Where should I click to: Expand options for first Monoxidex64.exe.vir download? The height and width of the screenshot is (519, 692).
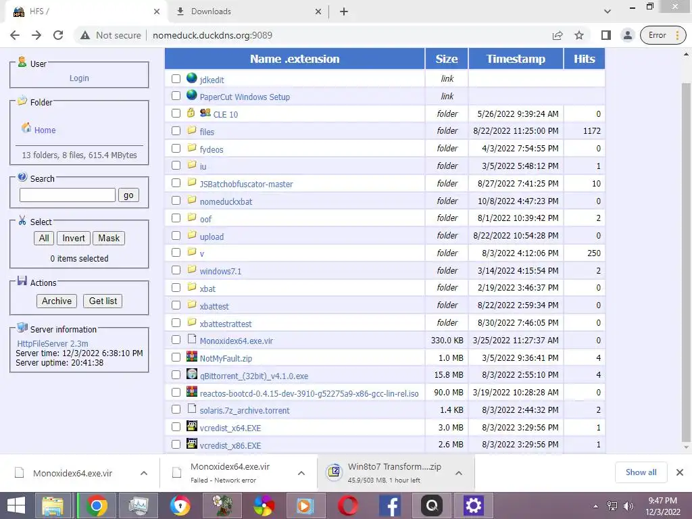(x=144, y=473)
